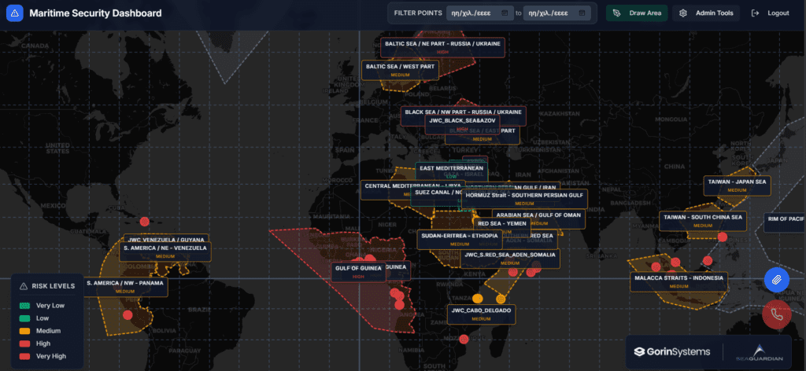The width and height of the screenshot is (806, 371).
Task: Select the Taiwan - Japan Sea label
Action: [x=736, y=185]
